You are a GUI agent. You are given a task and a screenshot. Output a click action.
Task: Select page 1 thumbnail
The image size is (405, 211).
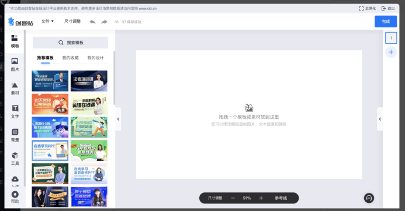click(x=391, y=38)
